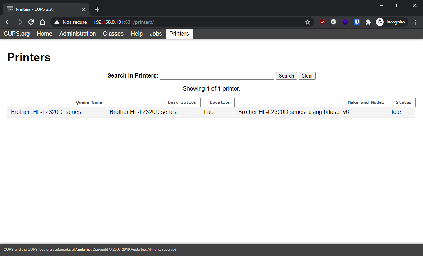Click the Description column header
This screenshot has height=256, width=423.
click(x=182, y=102)
